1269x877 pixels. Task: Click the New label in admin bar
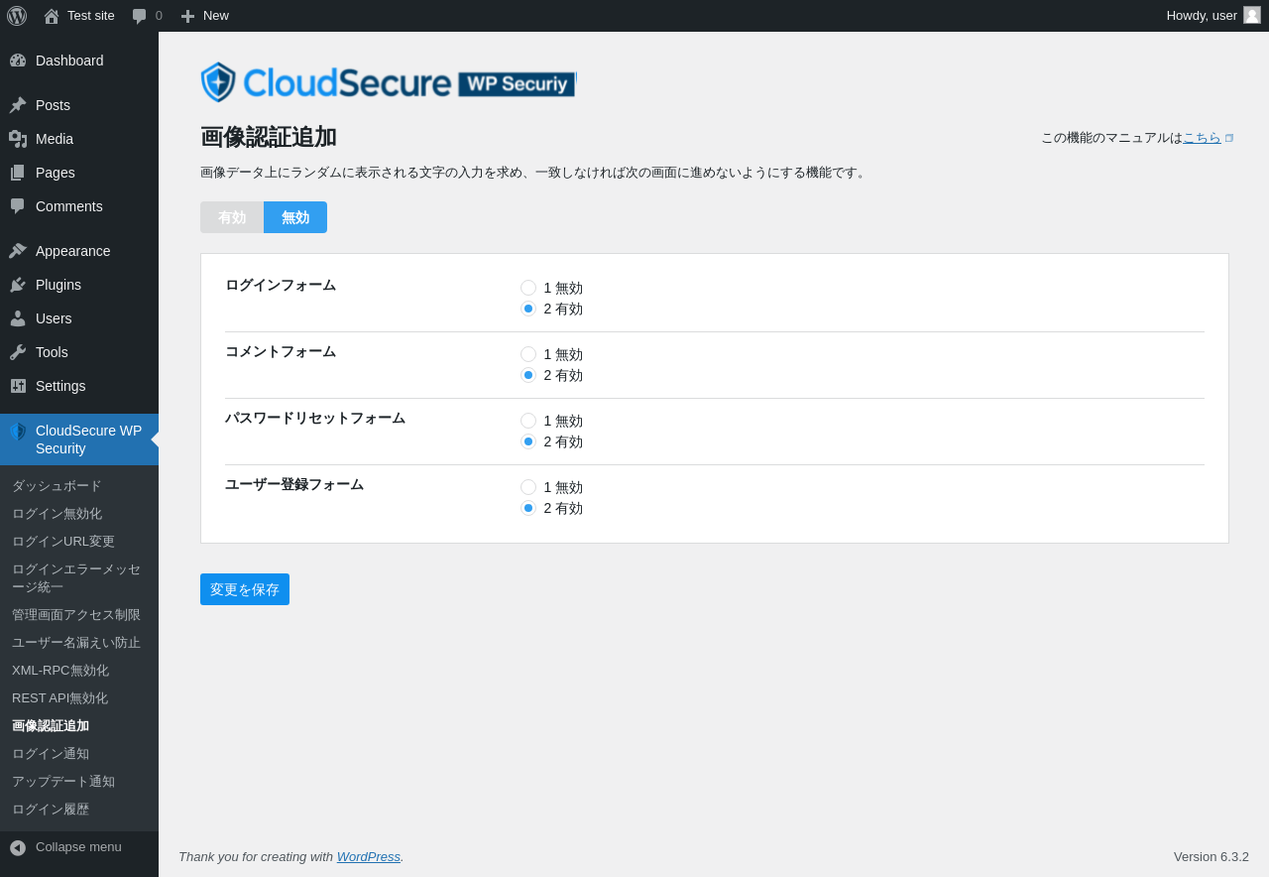tap(216, 16)
